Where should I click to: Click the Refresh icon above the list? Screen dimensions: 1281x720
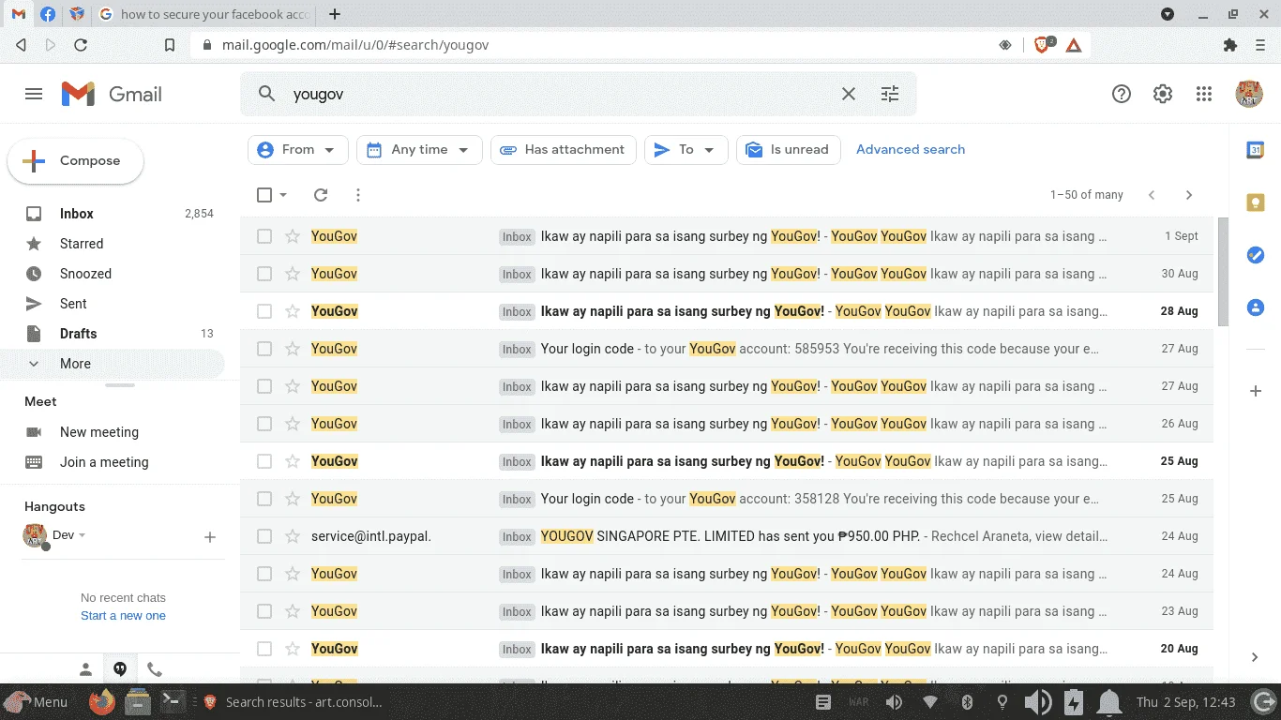pyautogui.click(x=321, y=195)
